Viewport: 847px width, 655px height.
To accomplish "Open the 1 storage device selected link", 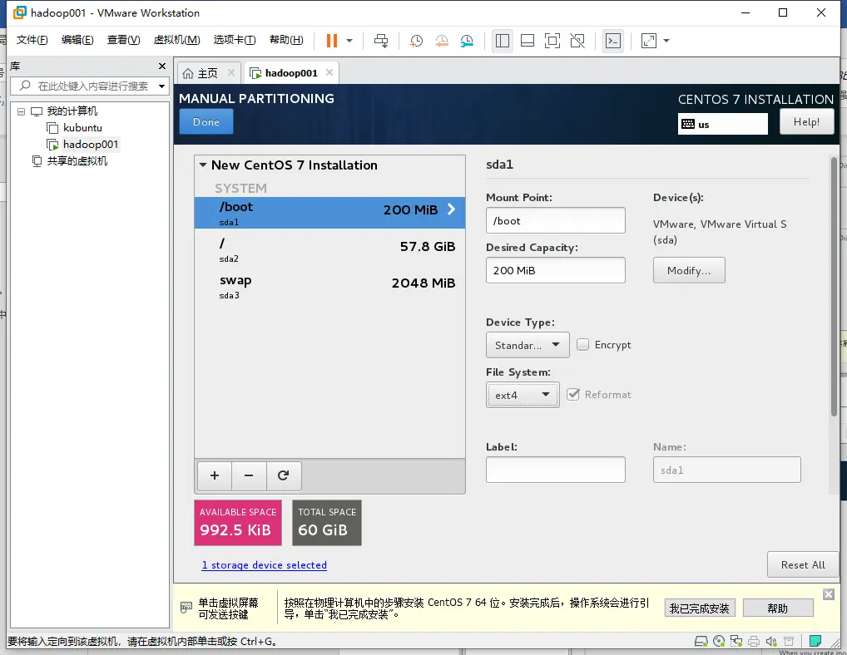I will tap(264, 565).
